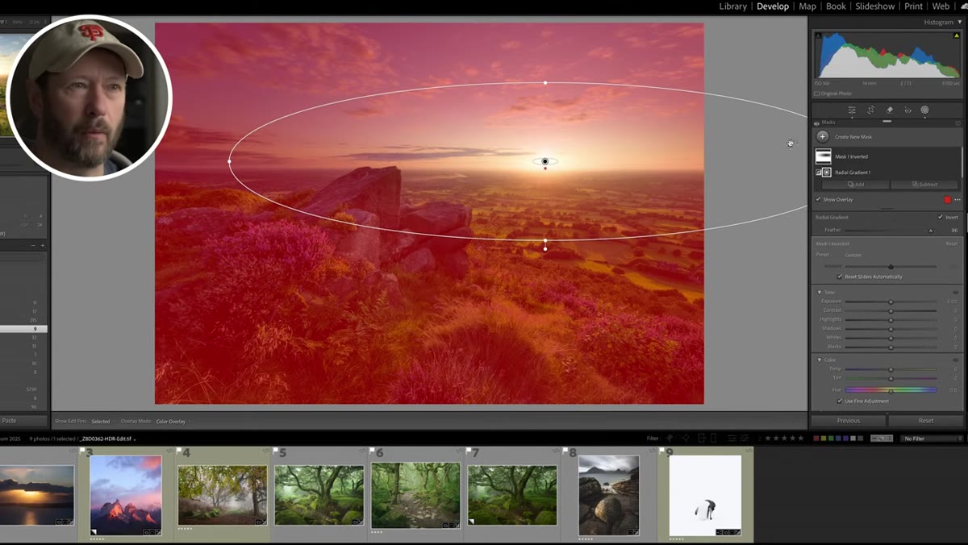Click the radial gradient center pin
Image resolution: width=968 pixels, height=545 pixels.
coord(545,161)
